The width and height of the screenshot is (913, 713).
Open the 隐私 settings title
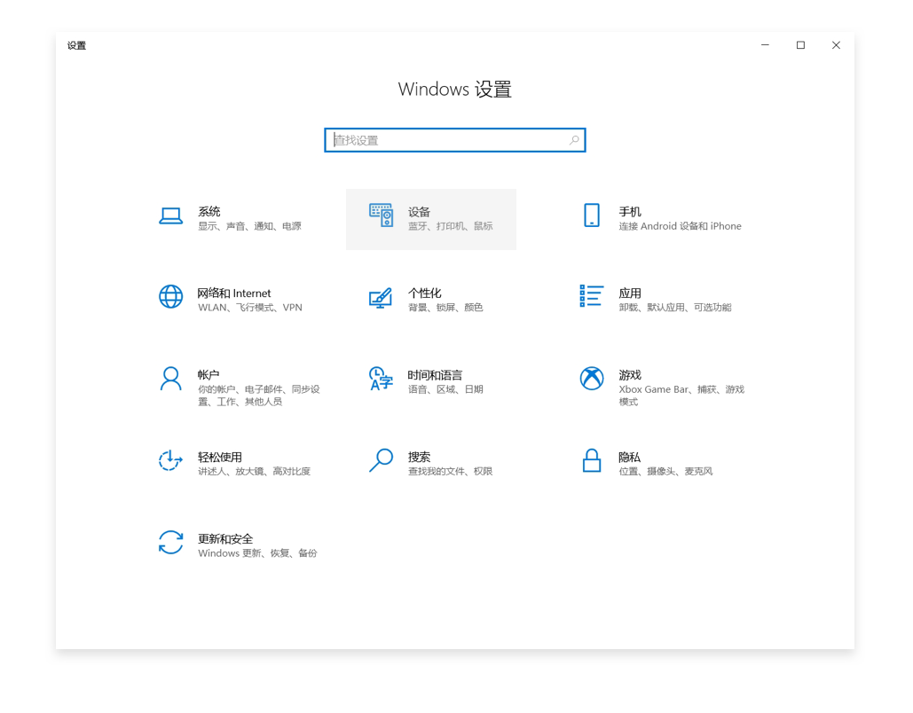click(629, 457)
